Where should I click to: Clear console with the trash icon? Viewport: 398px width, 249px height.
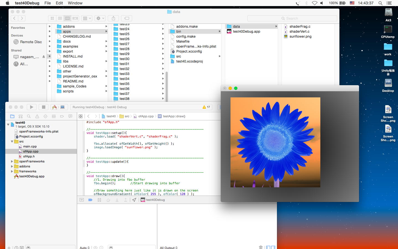pos(260,247)
